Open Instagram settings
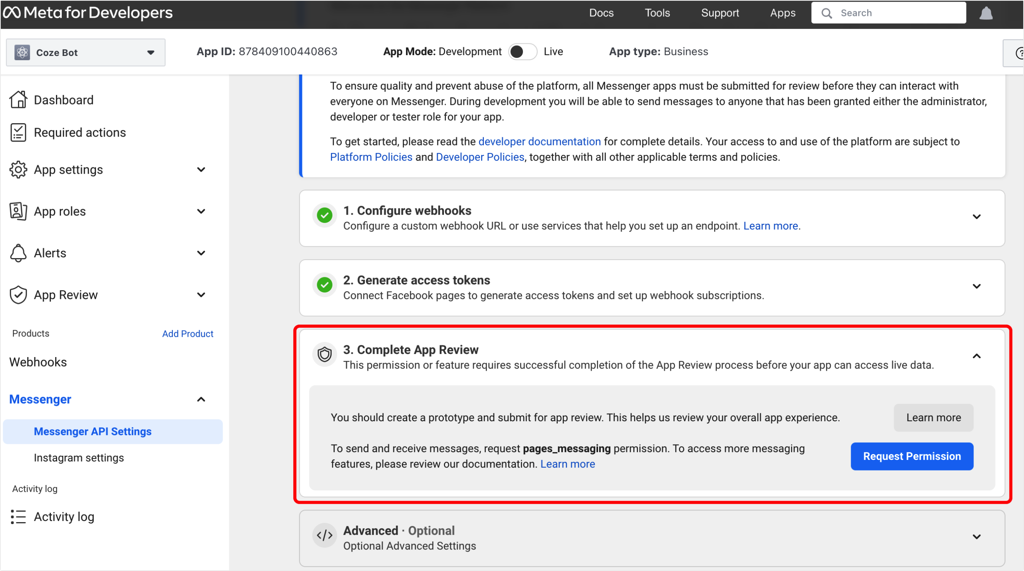Screen dimensions: 1024x571 click(79, 458)
